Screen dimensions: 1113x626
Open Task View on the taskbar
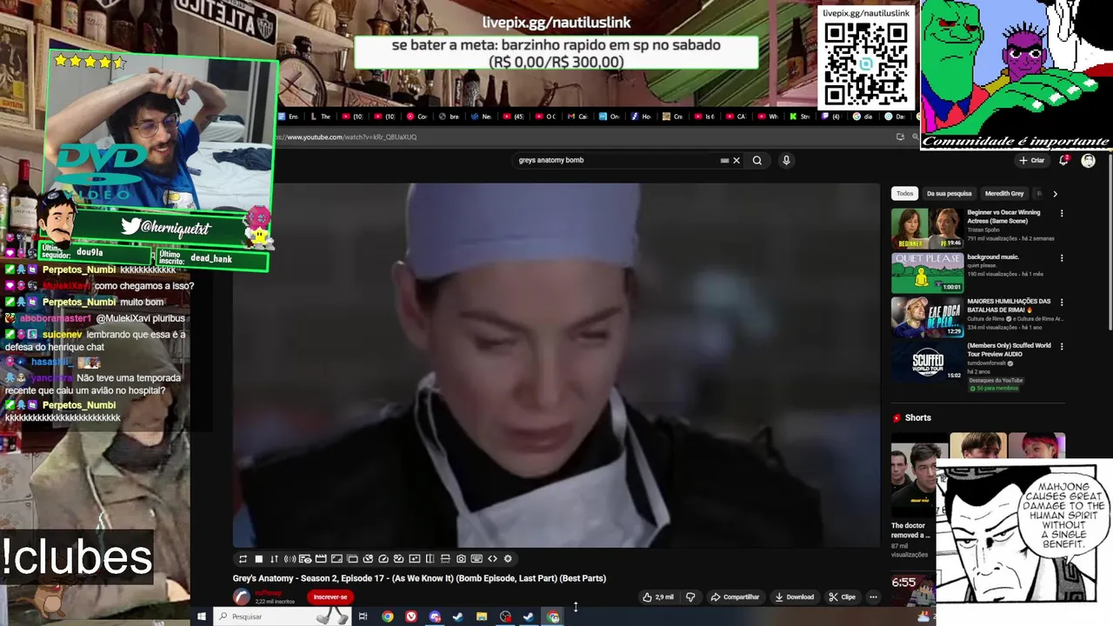[x=363, y=617]
